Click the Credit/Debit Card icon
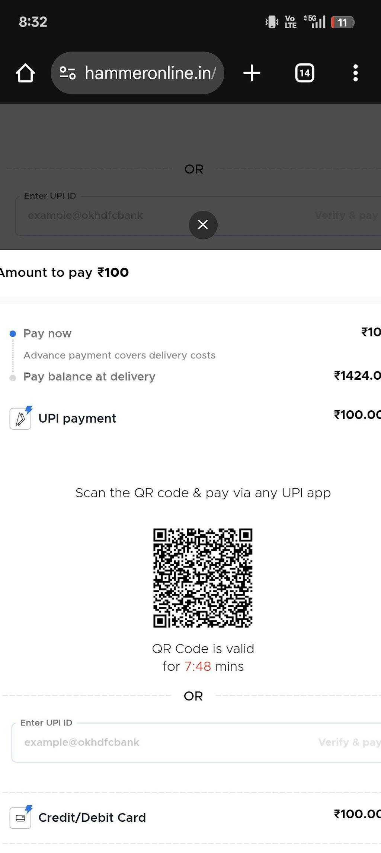381x853 pixels. 20,818
